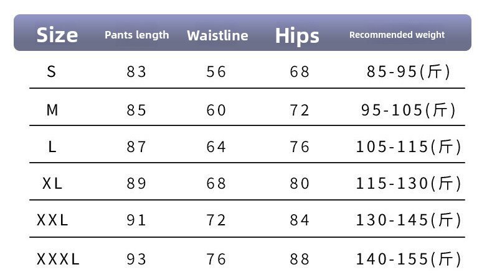Click pants length value 83

point(136,71)
